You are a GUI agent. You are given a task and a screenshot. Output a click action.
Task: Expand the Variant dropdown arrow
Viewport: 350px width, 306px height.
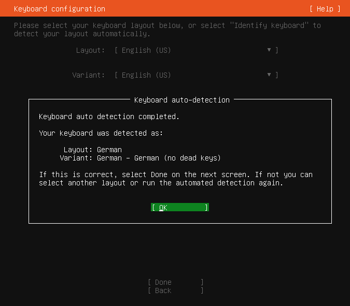[x=269, y=75]
